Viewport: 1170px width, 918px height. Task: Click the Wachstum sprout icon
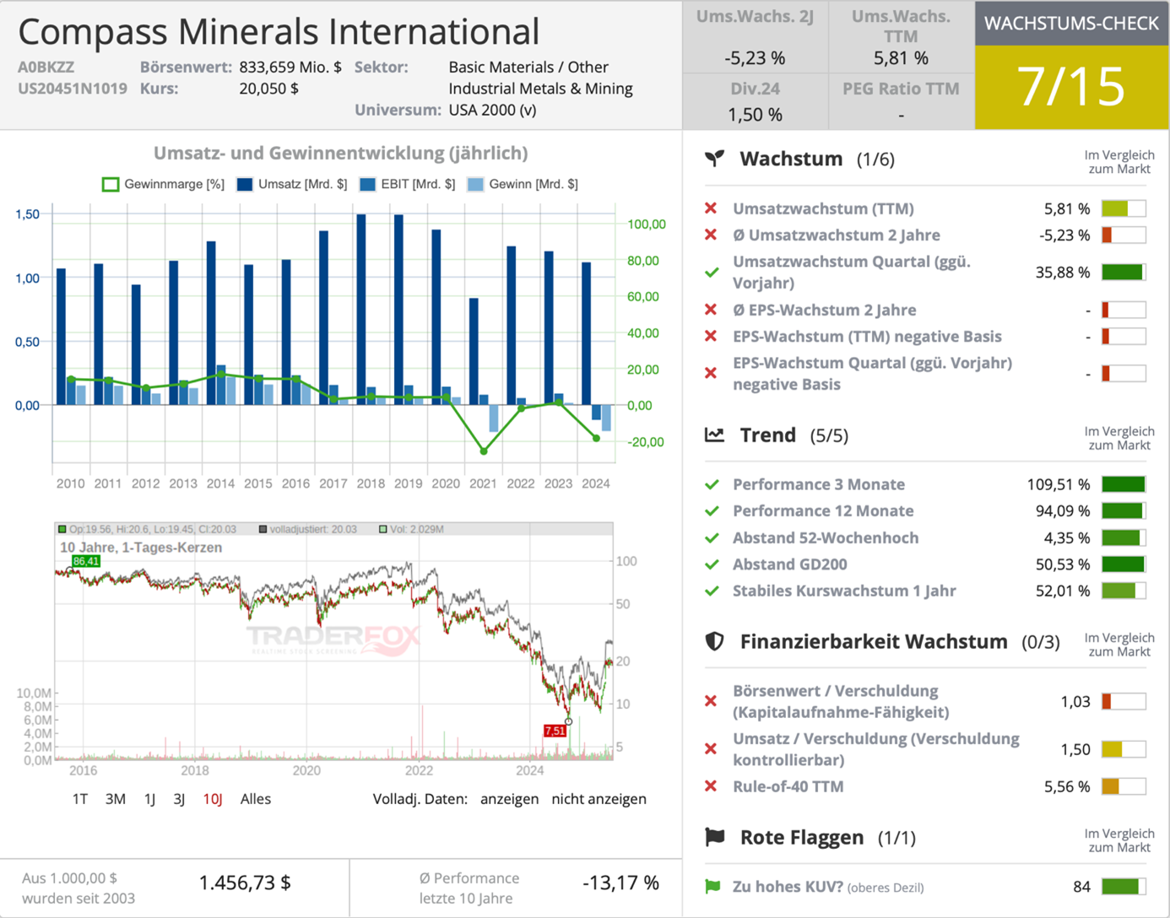tap(714, 159)
